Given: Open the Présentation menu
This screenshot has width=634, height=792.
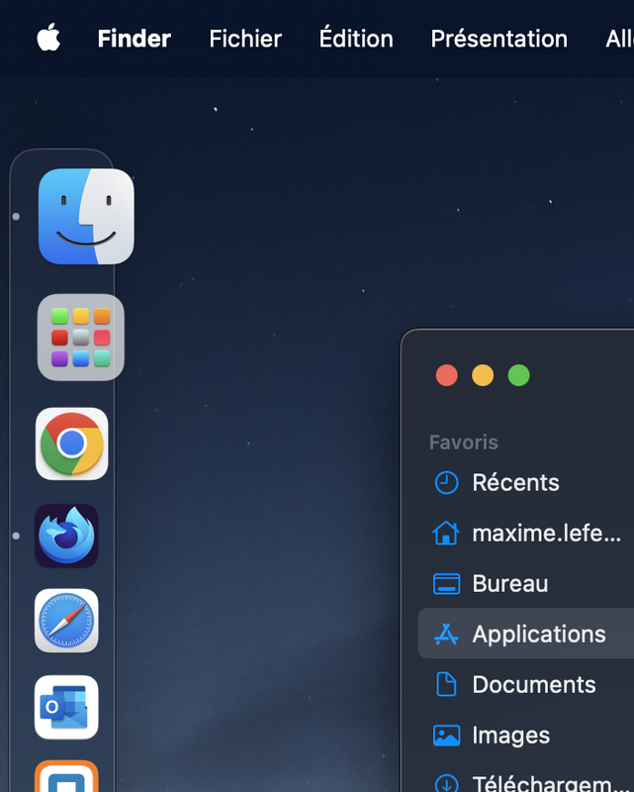Looking at the screenshot, I should (498, 39).
